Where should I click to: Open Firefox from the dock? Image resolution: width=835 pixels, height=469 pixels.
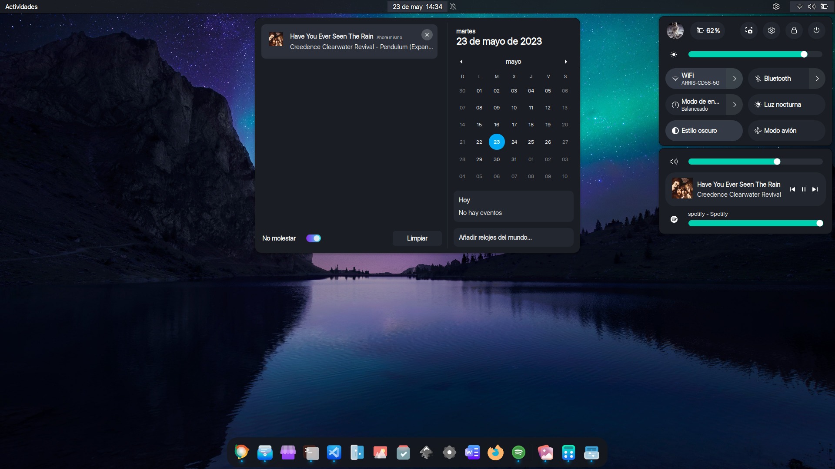495,452
